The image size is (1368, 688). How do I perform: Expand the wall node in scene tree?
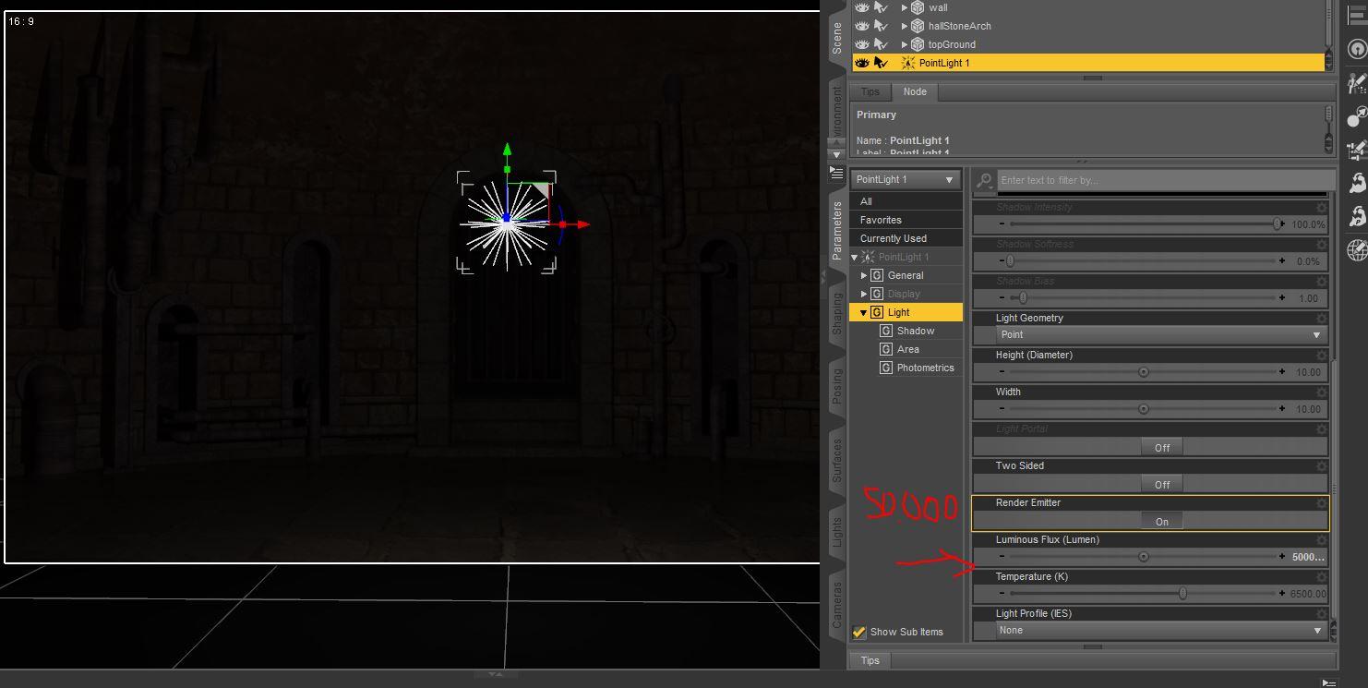click(x=905, y=7)
